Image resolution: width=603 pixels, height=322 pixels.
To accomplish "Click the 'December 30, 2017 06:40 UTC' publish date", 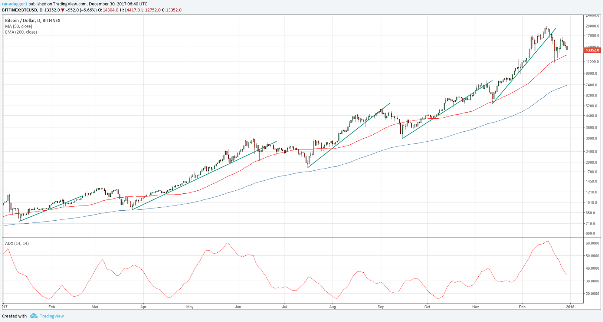I will (118, 4).
